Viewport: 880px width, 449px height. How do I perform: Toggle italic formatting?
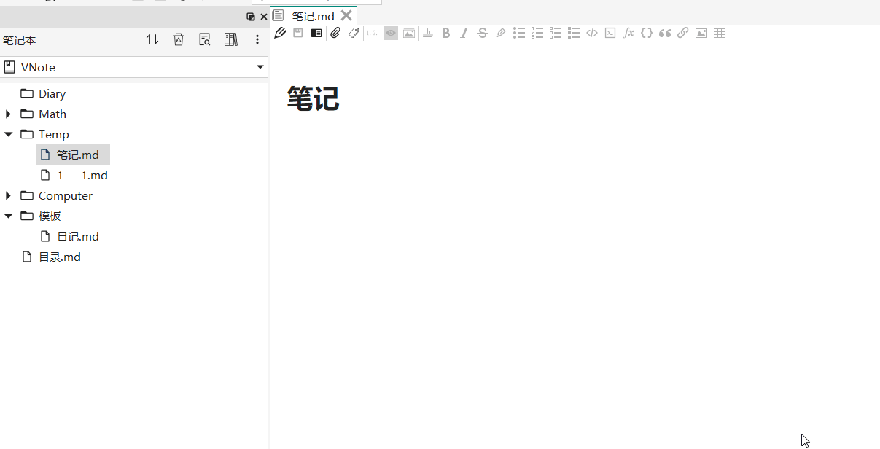pos(464,33)
